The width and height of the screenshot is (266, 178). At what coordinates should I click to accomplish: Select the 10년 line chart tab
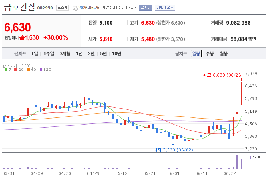tap(117, 53)
